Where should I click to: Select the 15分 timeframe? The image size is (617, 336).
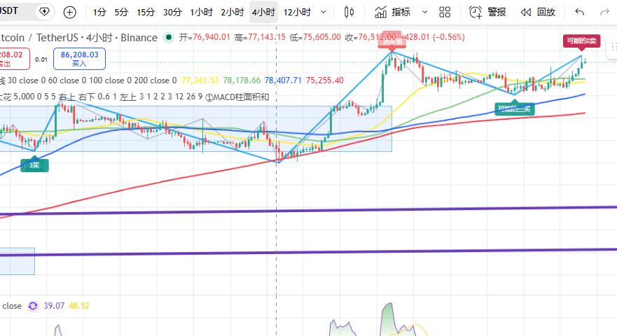pos(146,13)
